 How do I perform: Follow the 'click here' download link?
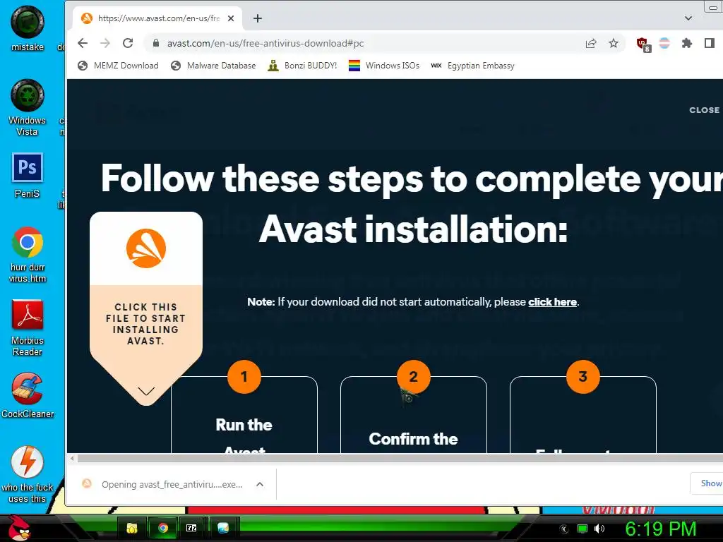pos(552,302)
